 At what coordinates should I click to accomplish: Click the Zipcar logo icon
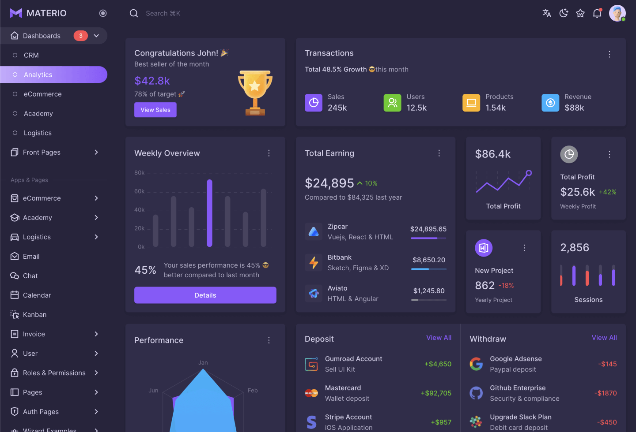tap(314, 231)
